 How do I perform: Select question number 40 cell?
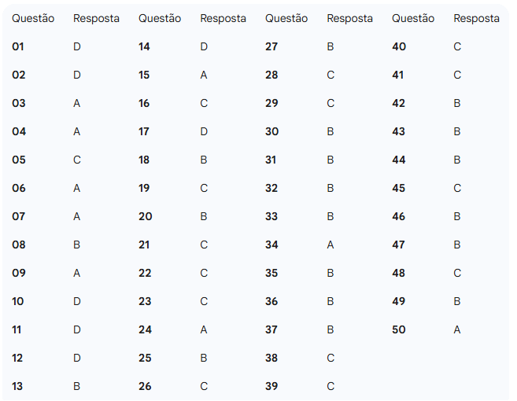(x=399, y=47)
